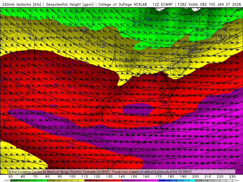Click the 9960 height contour label
Image resolution: width=243 pixels, height=182 pixels.
point(139,75)
